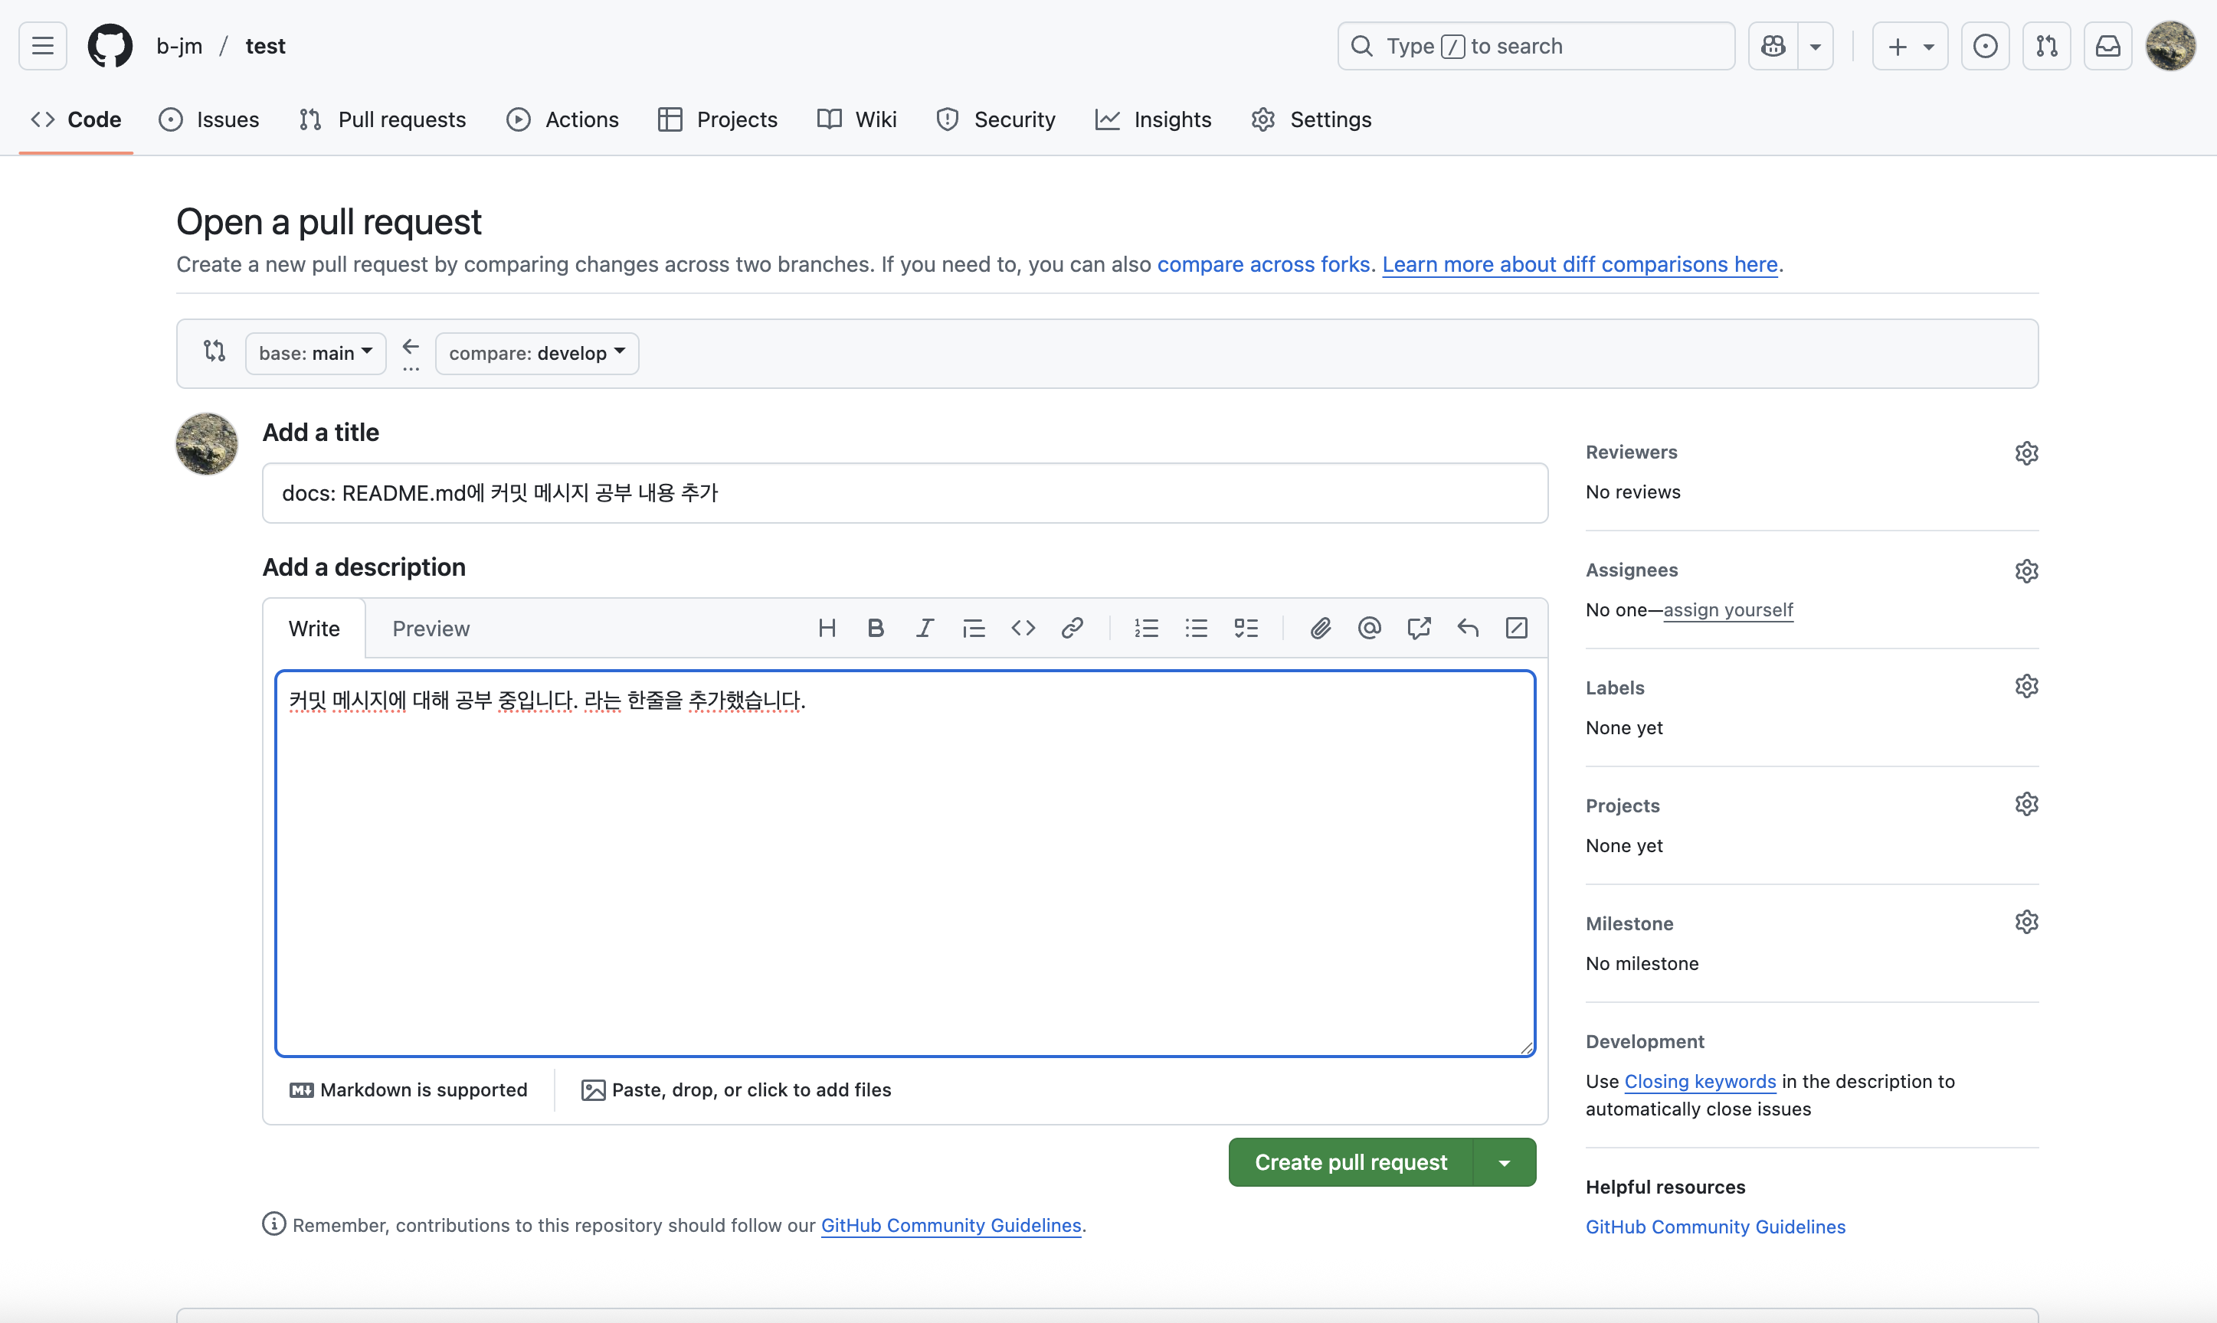The image size is (2217, 1323).
Task: Insert a task list from toolbar
Action: pyautogui.click(x=1246, y=629)
